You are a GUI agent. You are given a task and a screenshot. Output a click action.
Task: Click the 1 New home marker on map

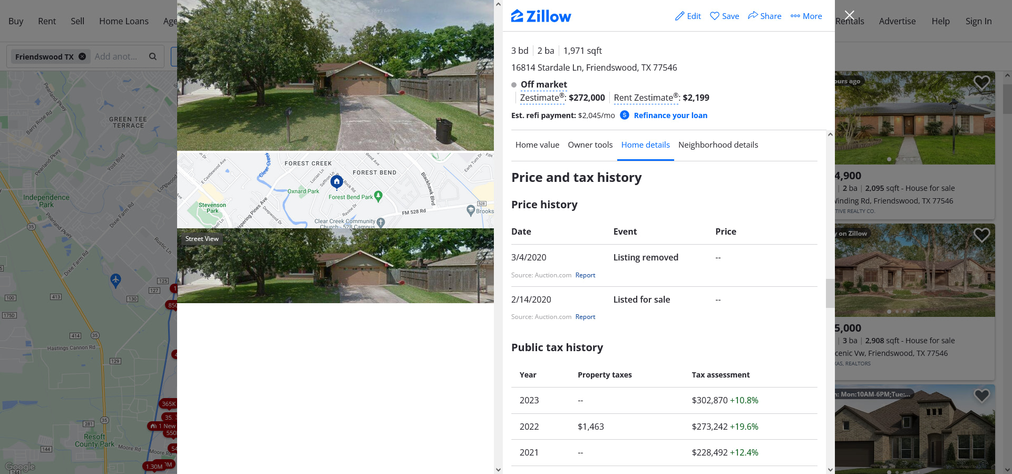(x=163, y=426)
